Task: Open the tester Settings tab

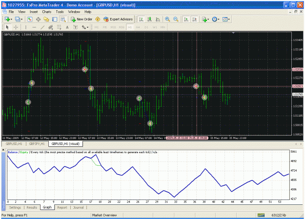Action: coord(15,207)
